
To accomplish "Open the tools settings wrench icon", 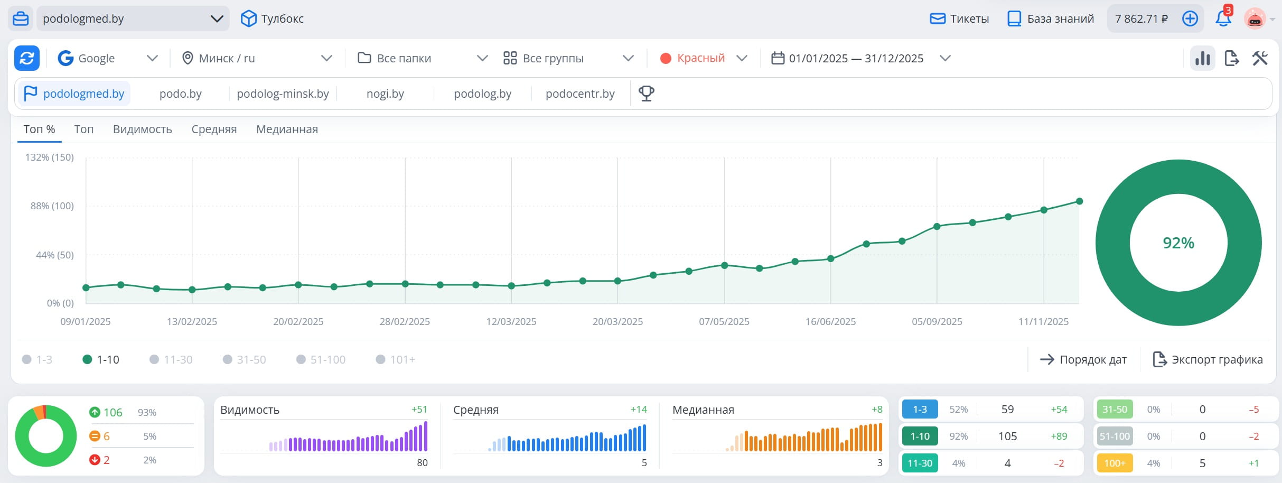I will coord(1260,58).
